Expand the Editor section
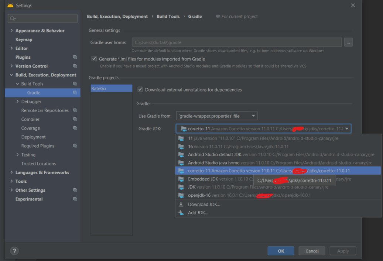This screenshot has height=261, width=383. point(11,48)
